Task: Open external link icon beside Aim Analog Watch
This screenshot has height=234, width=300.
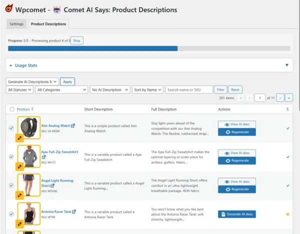Action: [x=73, y=126]
